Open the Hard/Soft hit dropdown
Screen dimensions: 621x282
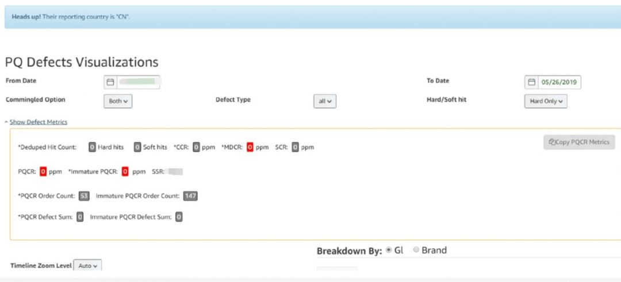pos(545,101)
